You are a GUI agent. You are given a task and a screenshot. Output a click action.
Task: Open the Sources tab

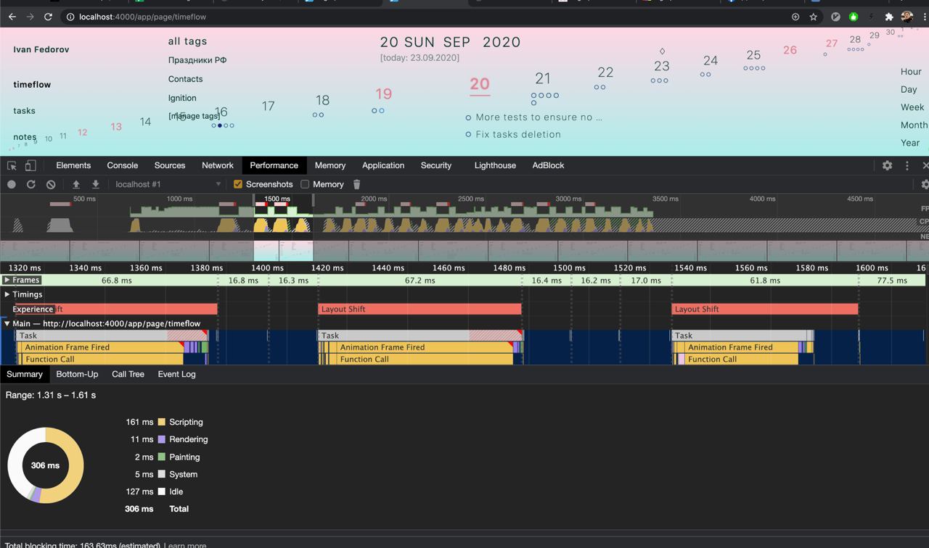click(x=170, y=166)
